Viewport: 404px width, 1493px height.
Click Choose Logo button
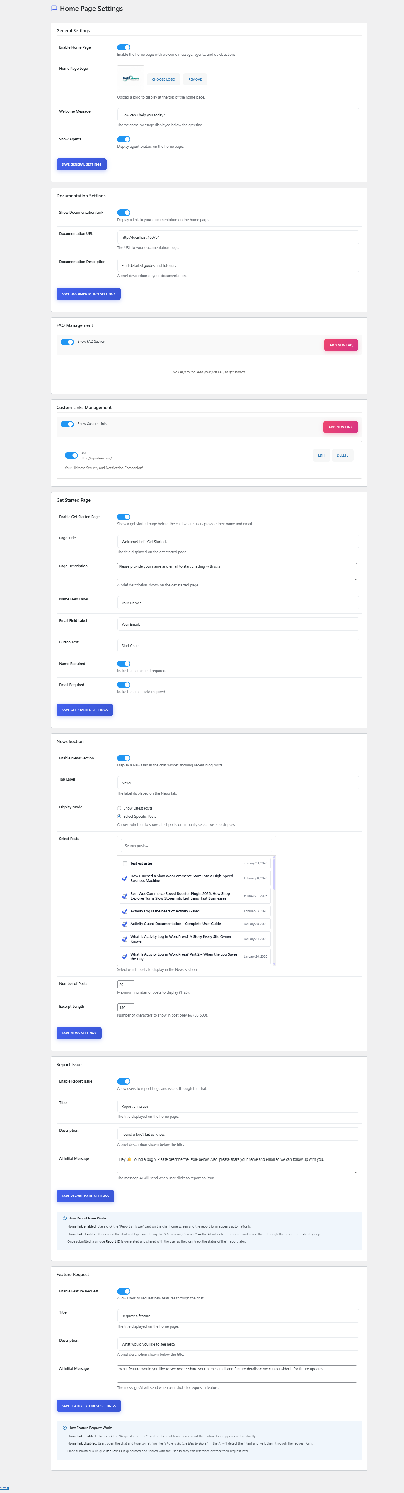click(163, 79)
